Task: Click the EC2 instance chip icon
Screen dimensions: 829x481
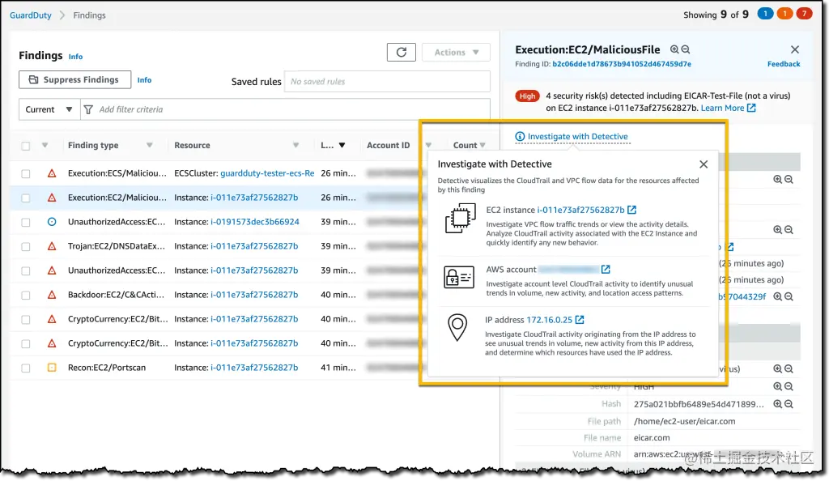Action: pos(460,218)
